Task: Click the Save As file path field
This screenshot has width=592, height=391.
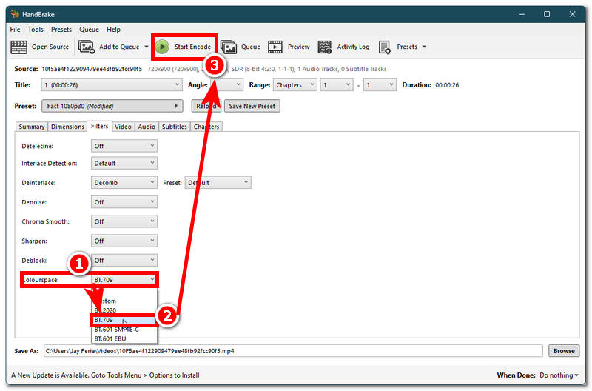Action: (292, 351)
